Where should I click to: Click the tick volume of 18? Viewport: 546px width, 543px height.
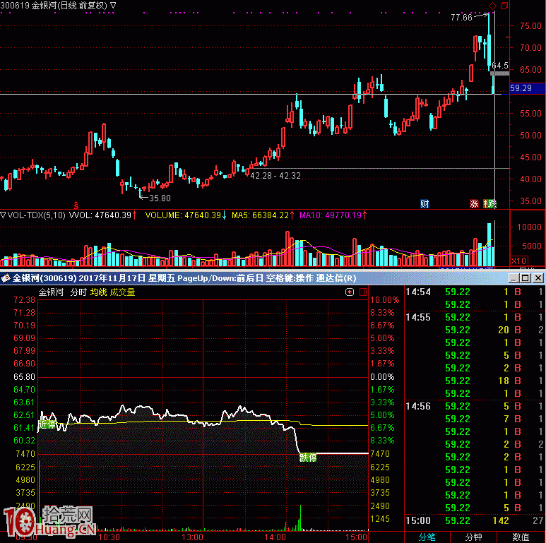click(x=504, y=381)
